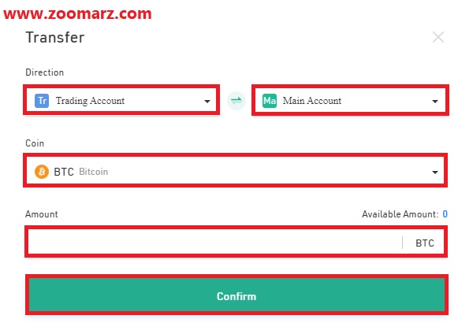Click the Transfer dialog title

coord(55,37)
